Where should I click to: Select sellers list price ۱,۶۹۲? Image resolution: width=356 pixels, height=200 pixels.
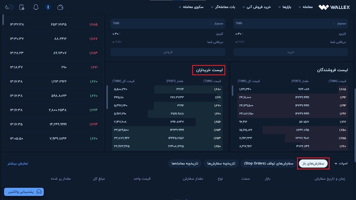[x=343, y=97]
